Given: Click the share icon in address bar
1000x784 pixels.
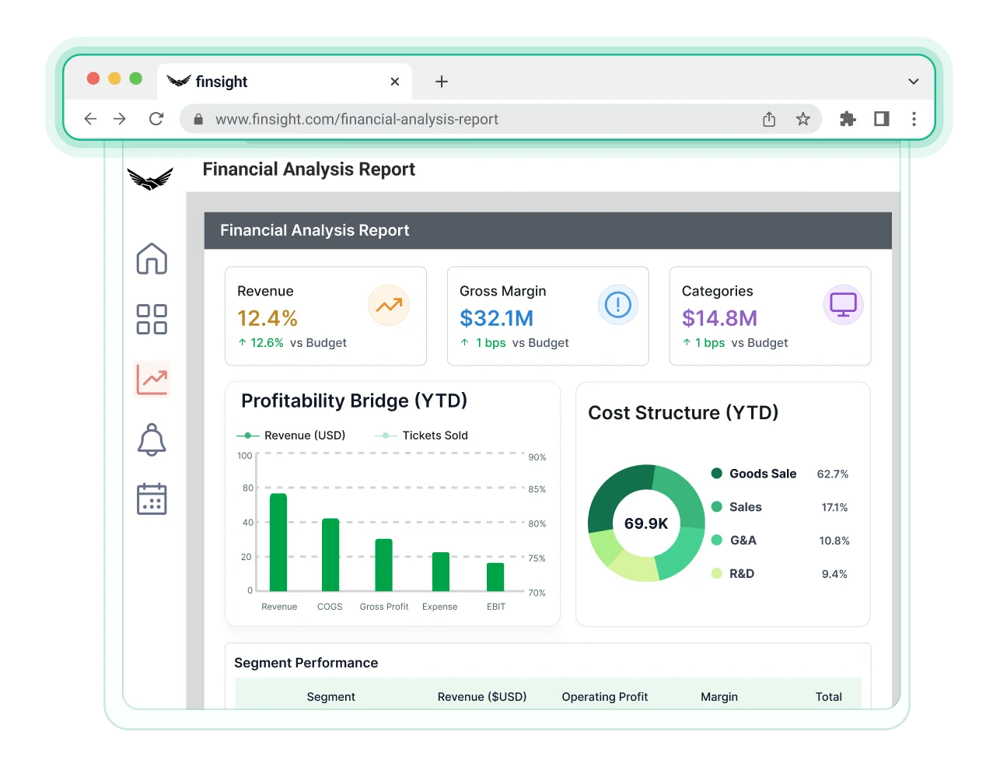Looking at the screenshot, I should click(769, 119).
